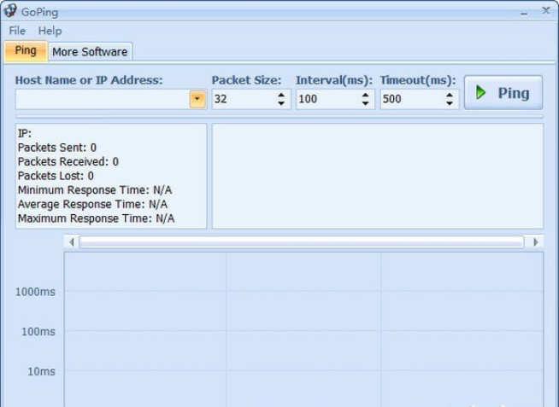Click the horizontal scrollbar track above graph
This screenshot has height=407, width=559.
[301, 242]
